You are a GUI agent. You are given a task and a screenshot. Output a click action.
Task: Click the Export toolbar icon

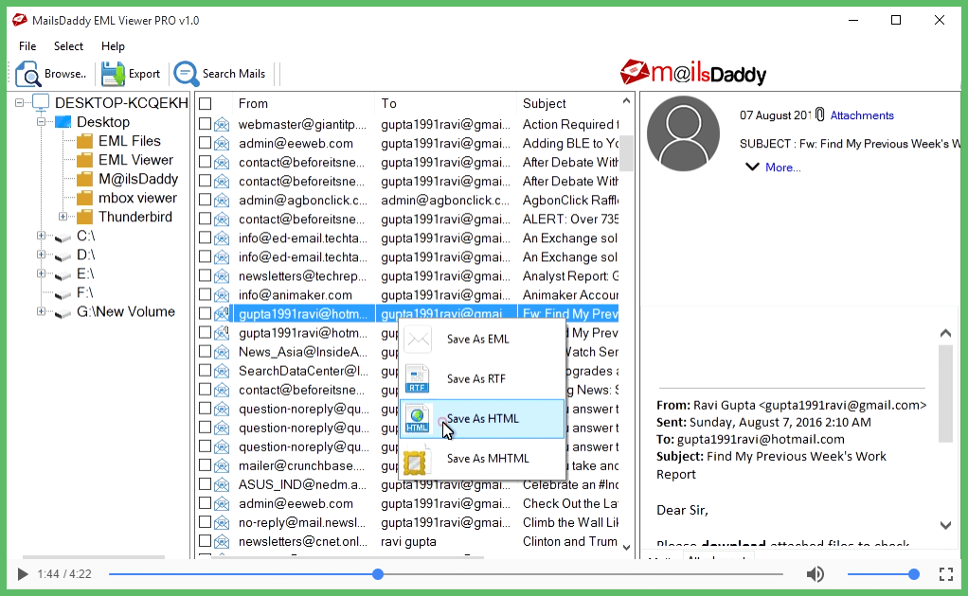click(113, 74)
